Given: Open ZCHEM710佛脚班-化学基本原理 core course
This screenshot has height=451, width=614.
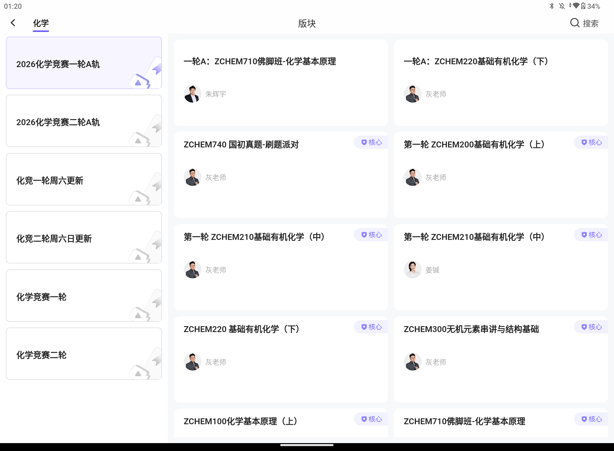Looking at the screenshot, I should pos(501,423).
